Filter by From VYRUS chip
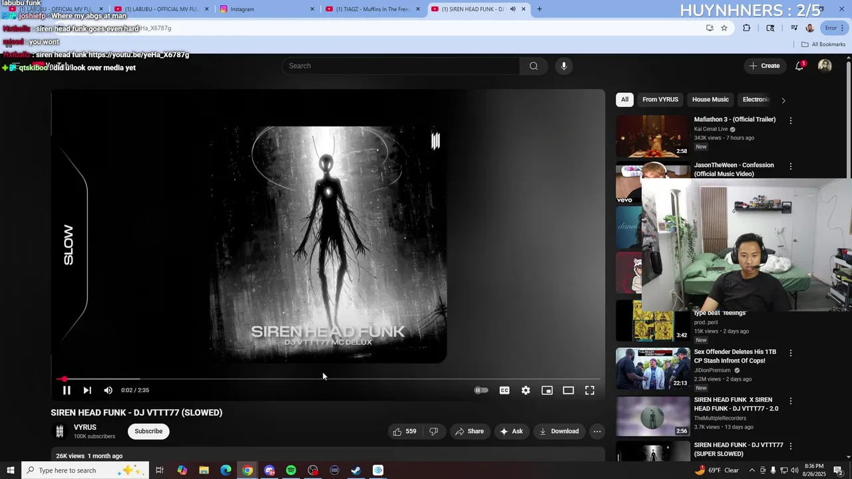The image size is (852, 479). [x=660, y=100]
